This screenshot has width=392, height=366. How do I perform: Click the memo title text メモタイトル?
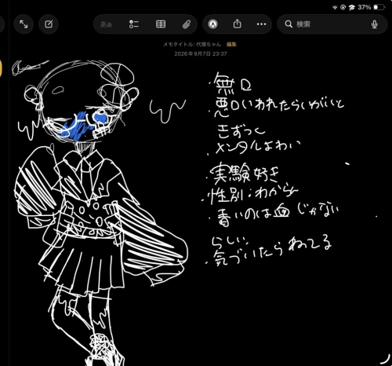[192, 44]
